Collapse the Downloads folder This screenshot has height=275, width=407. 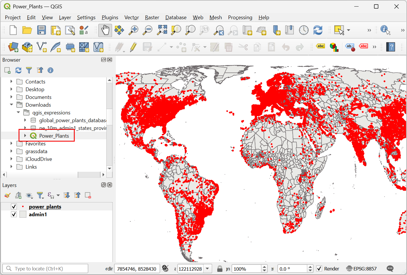click(11, 105)
